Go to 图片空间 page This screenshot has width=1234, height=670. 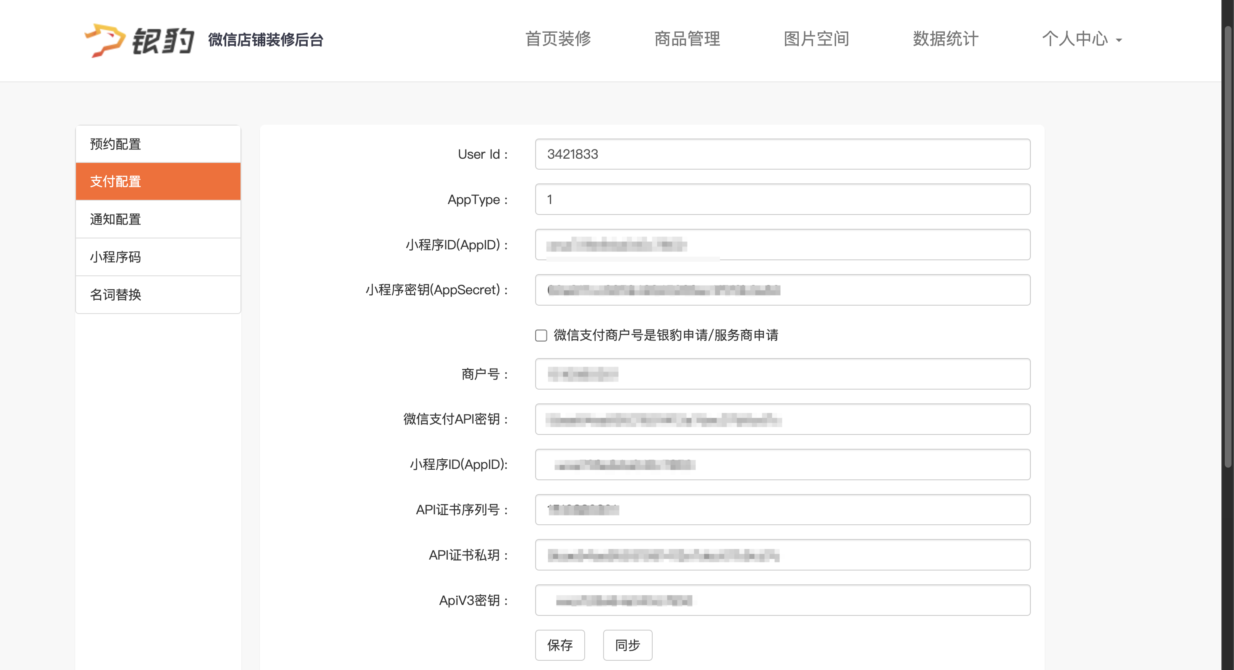(816, 39)
